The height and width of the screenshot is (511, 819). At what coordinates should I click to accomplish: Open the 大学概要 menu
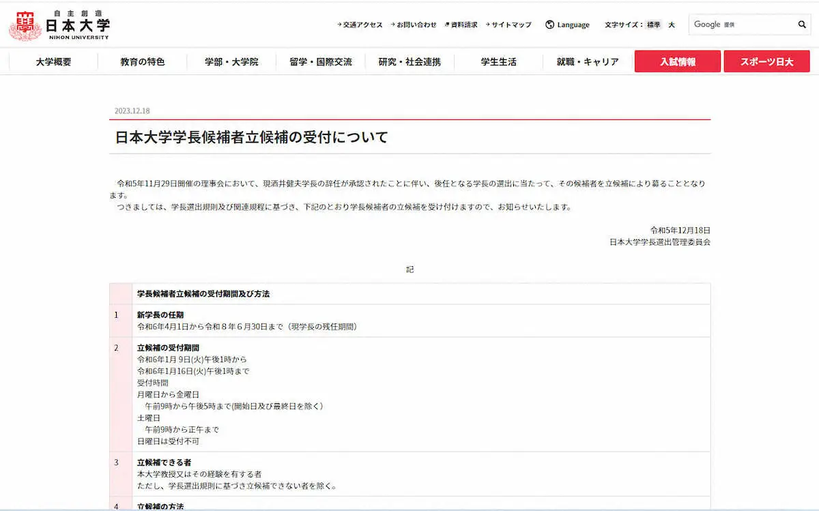pos(53,62)
